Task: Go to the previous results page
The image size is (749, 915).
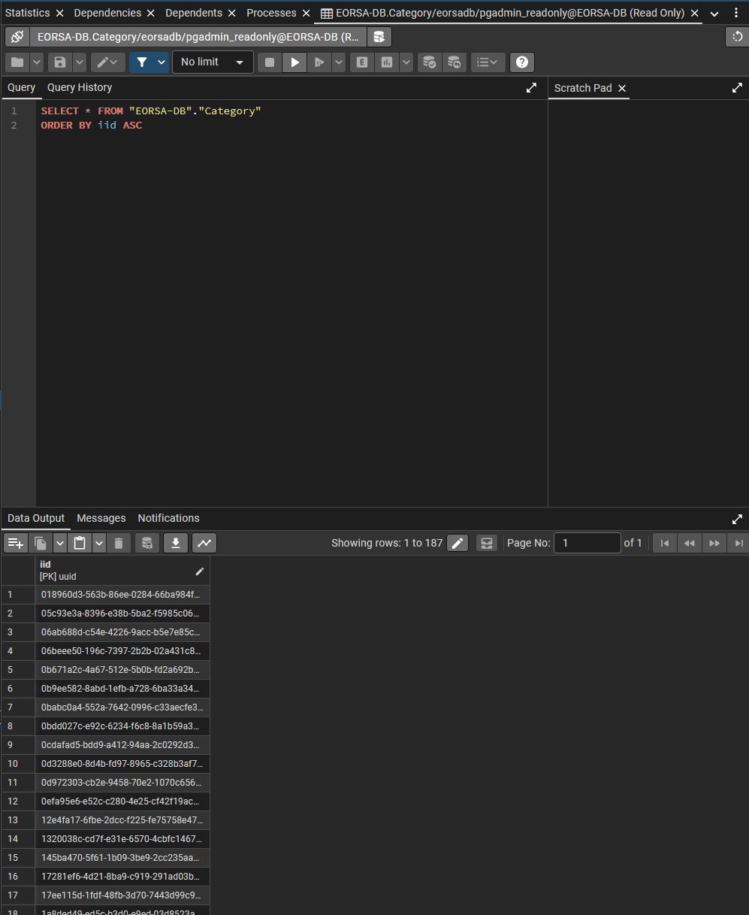Action: pyautogui.click(x=689, y=543)
